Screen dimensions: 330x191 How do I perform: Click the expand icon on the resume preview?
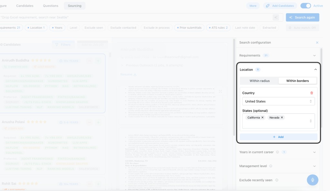pos(220,91)
